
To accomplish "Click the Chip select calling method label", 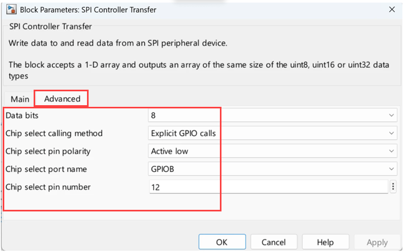I will tap(53, 133).
